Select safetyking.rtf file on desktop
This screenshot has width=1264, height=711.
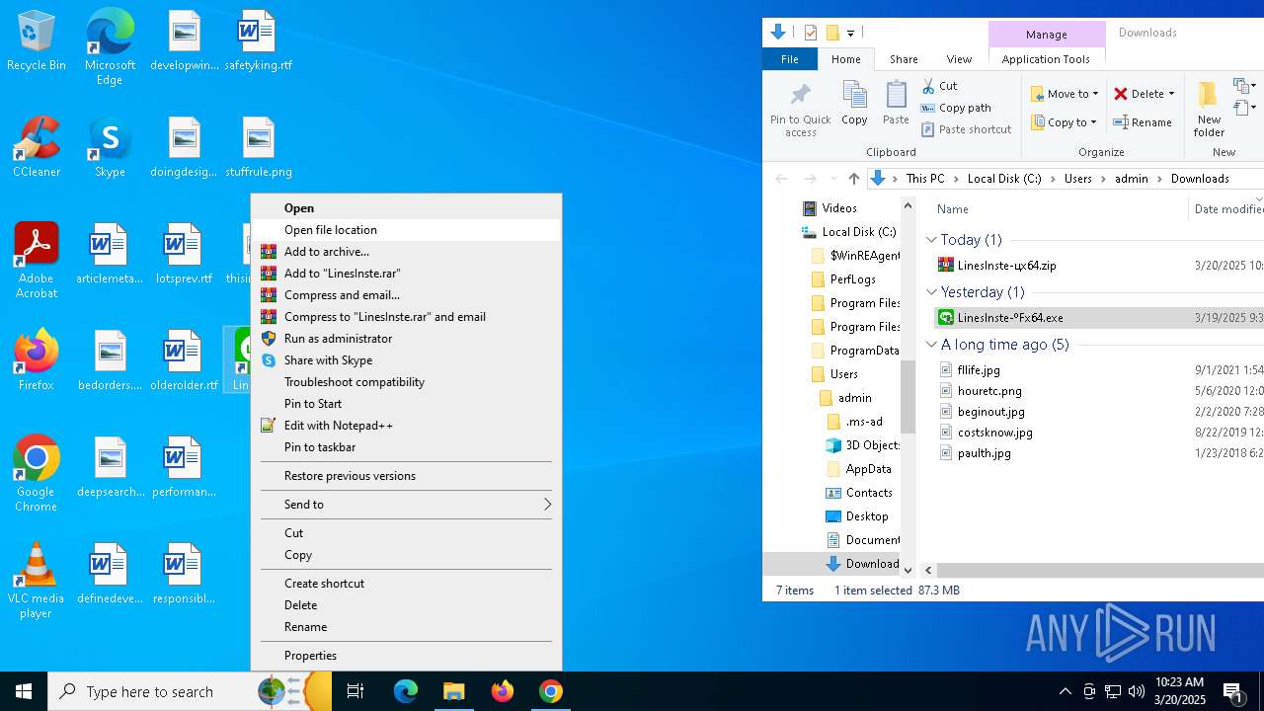click(x=258, y=41)
